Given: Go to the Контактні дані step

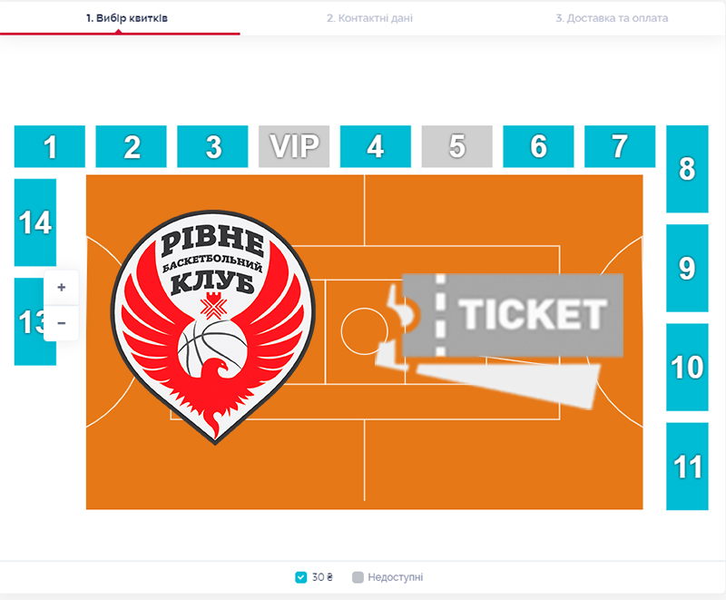Looking at the screenshot, I should point(369,18).
